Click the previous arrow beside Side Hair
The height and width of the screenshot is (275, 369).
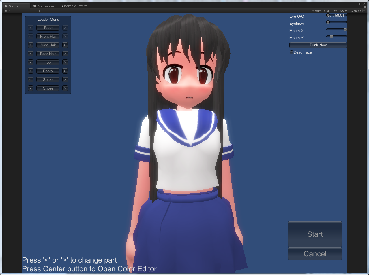31,45
